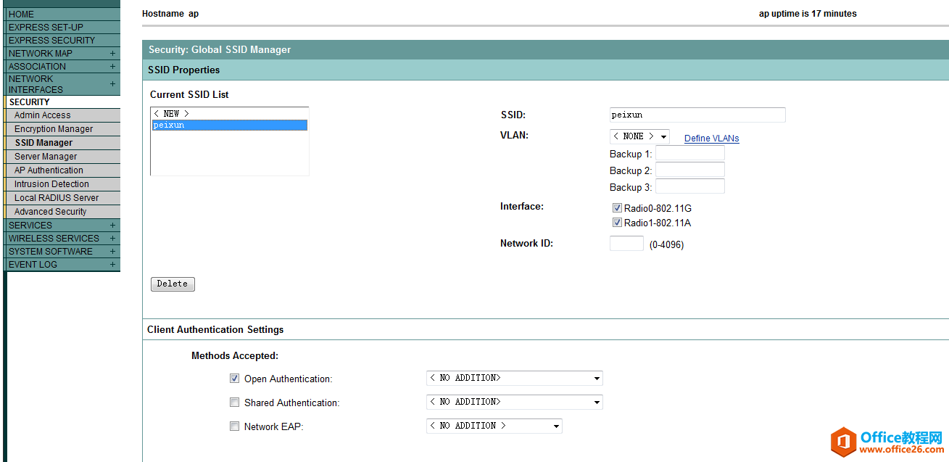Go to Encryption Manager page

(x=54, y=129)
